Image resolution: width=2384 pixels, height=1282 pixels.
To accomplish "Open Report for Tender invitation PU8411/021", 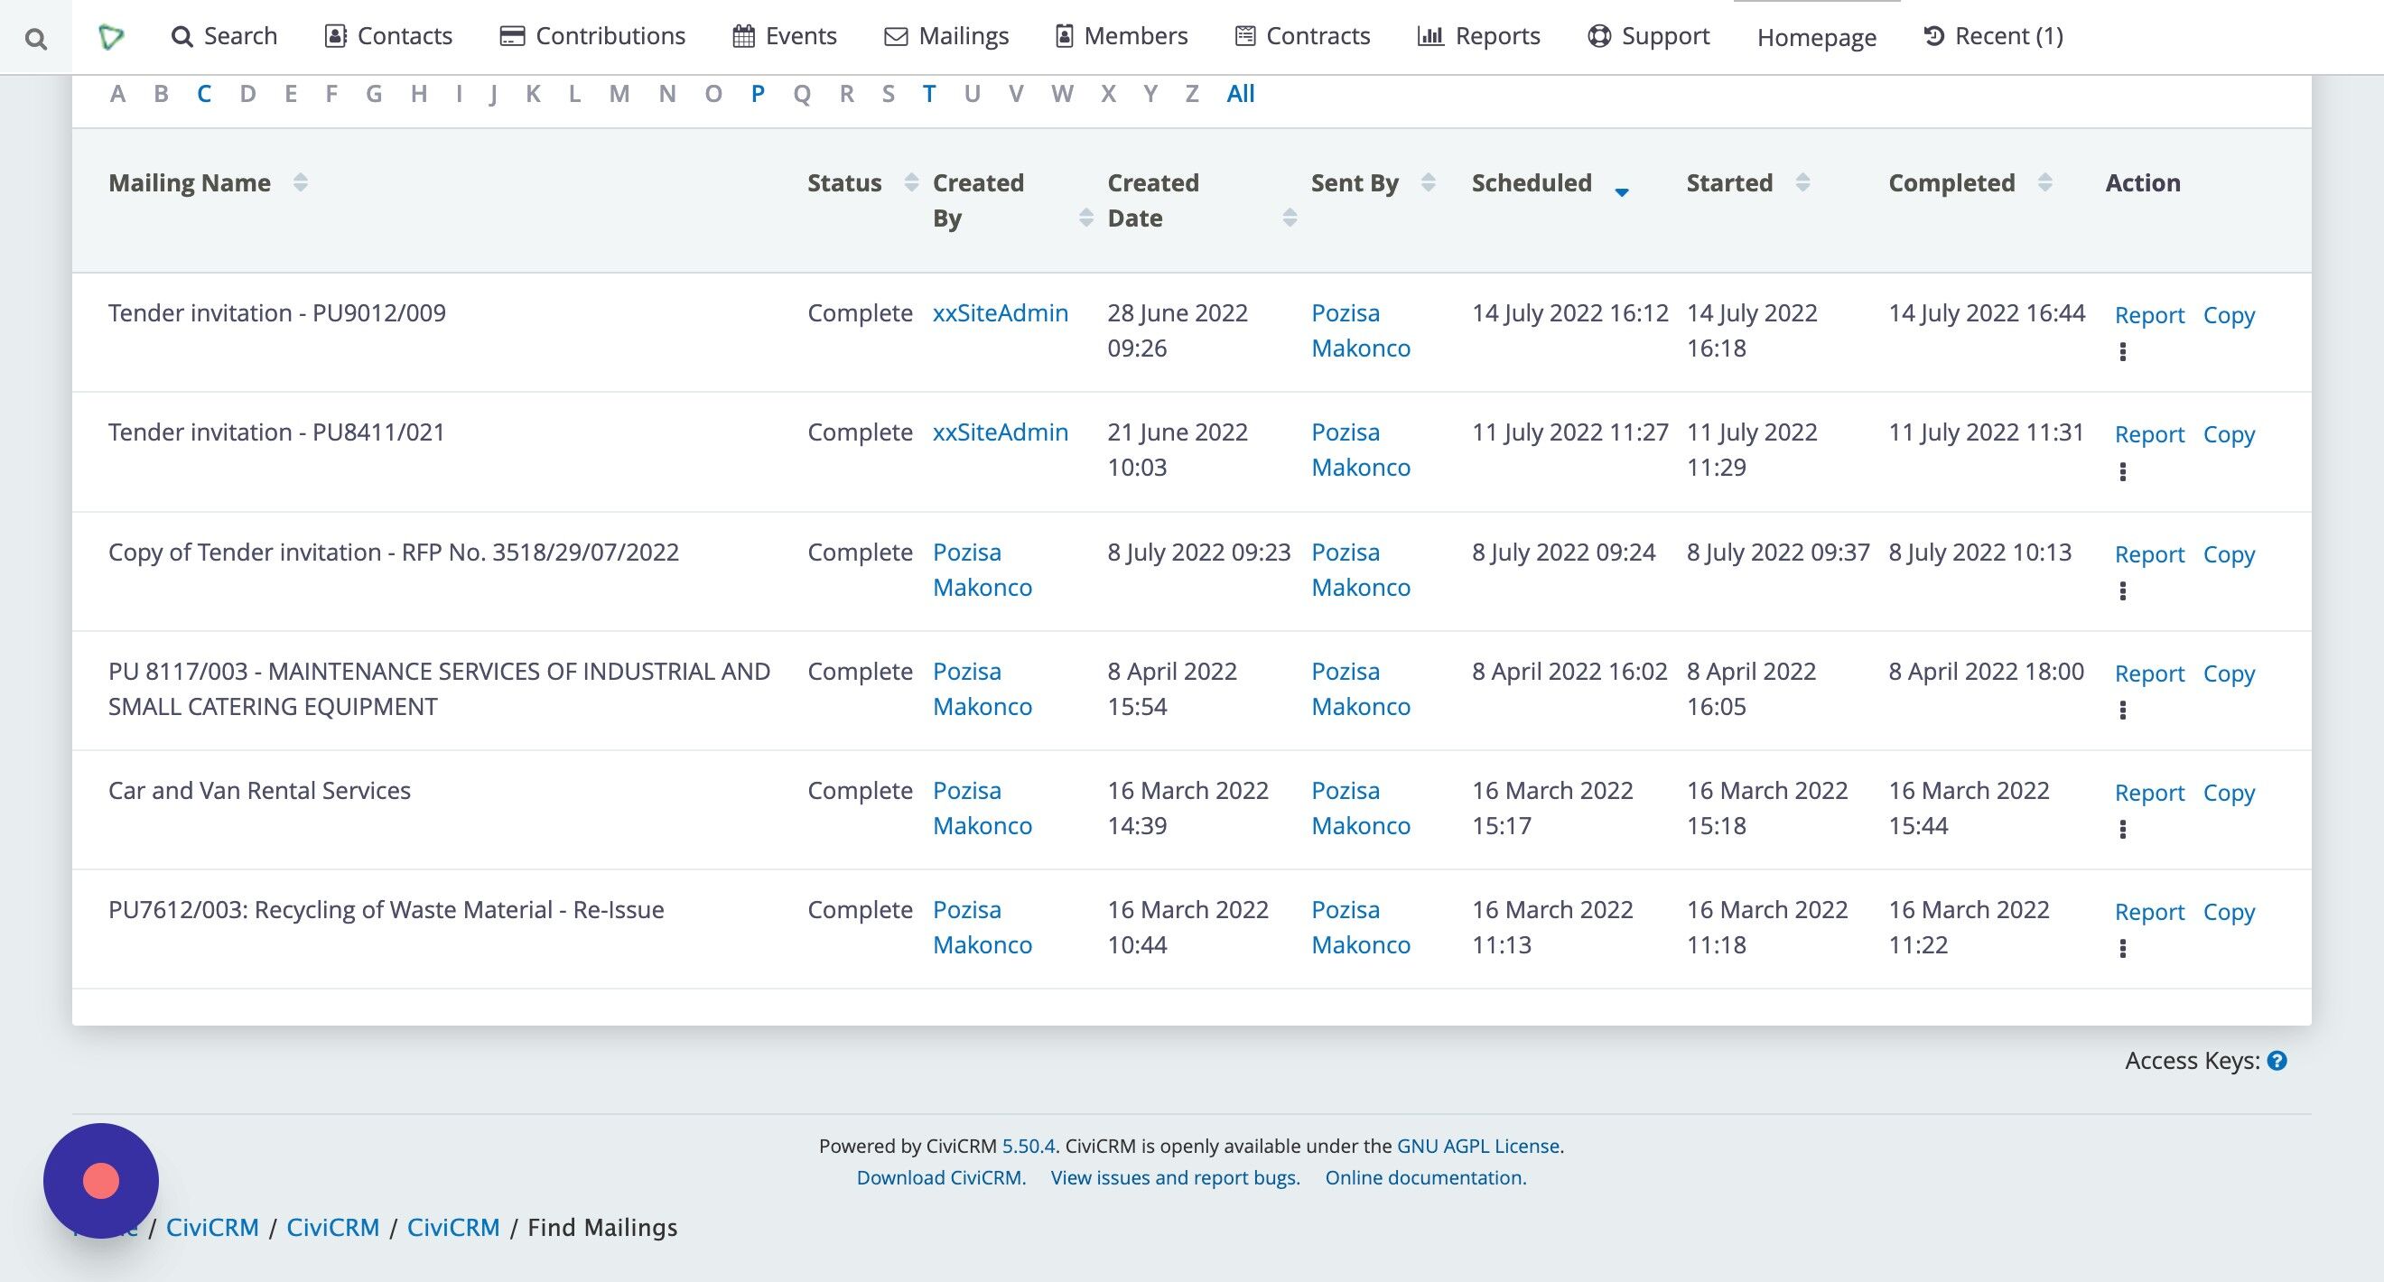I will tap(2149, 435).
